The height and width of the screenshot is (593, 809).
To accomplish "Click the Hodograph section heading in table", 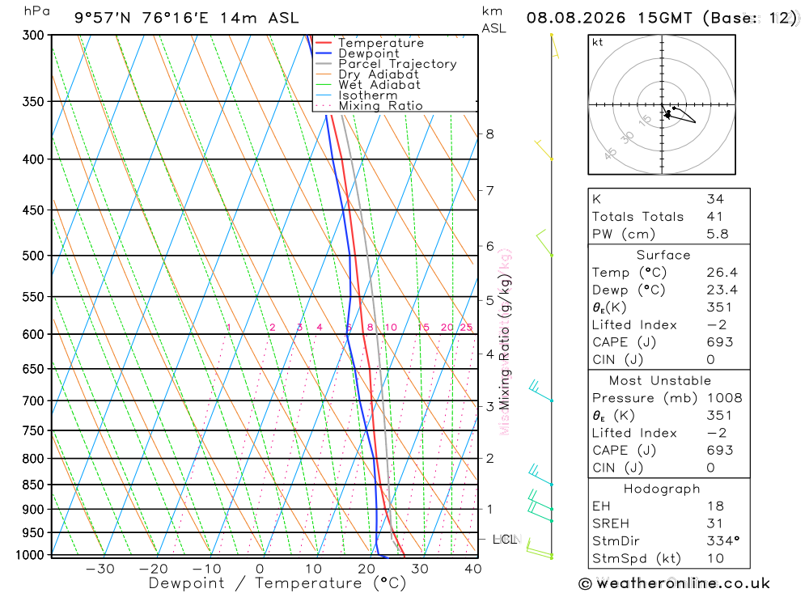I will click(662, 489).
